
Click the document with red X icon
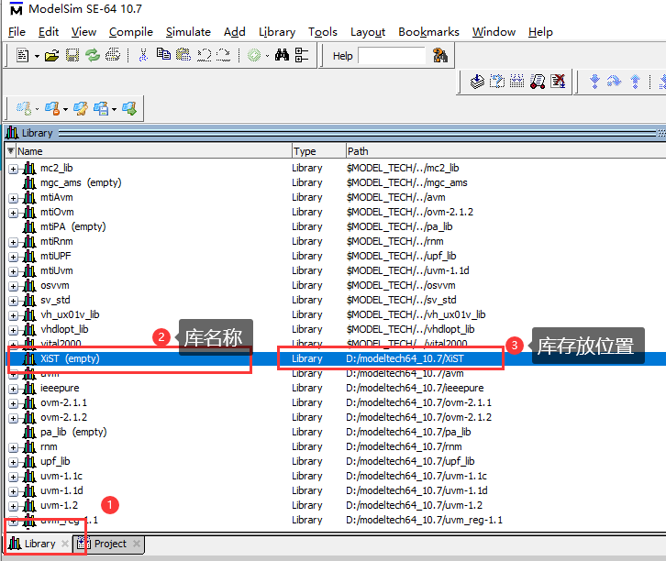pyautogui.click(x=558, y=81)
